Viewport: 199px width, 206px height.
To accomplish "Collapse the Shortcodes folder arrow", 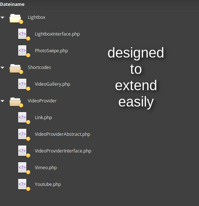I will (x=2, y=68).
